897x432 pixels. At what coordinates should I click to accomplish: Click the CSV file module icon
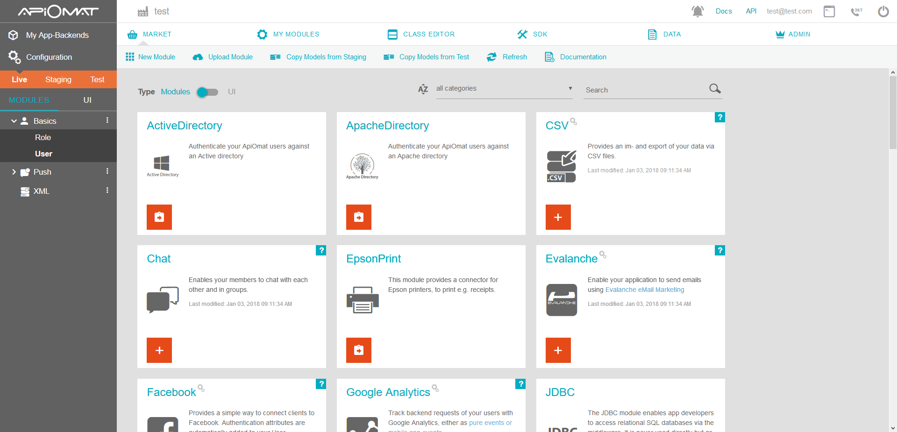[562, 166]
